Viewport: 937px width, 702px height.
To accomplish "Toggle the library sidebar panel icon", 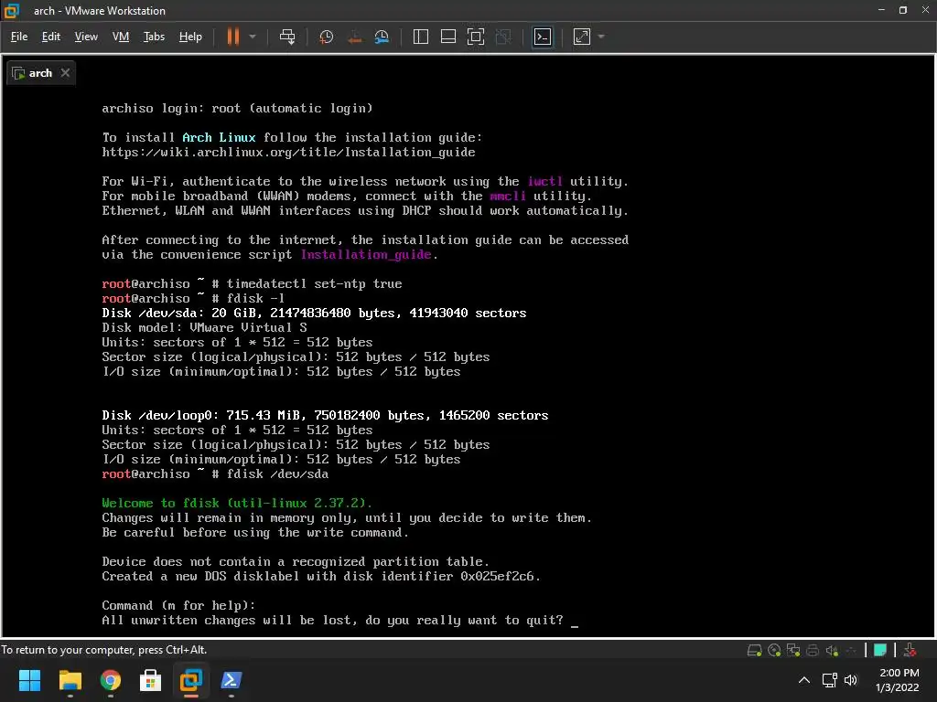I will click(x=421, y=37).
